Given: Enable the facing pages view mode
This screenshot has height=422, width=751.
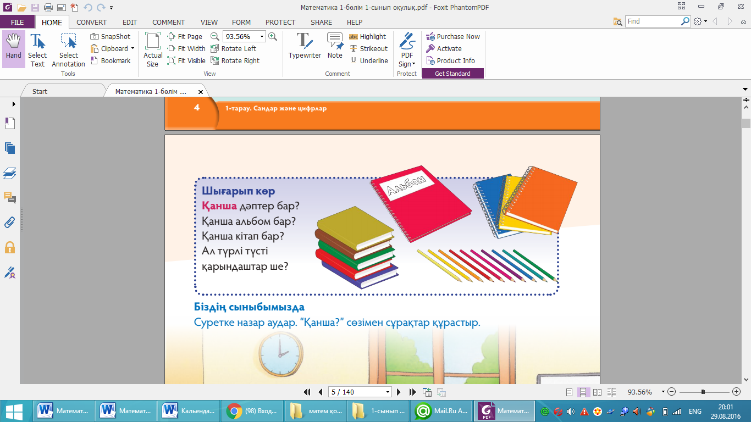Looking at the screenshot, I should 597,392.
